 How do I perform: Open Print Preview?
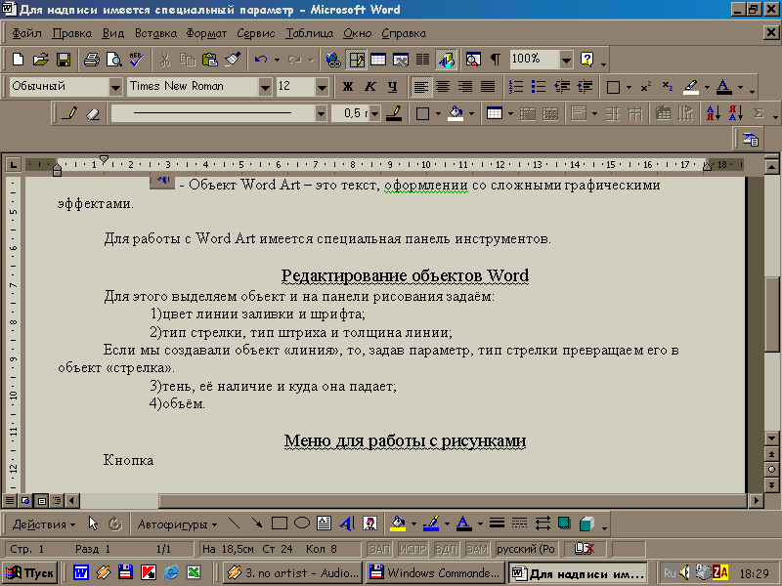point(114,60)
